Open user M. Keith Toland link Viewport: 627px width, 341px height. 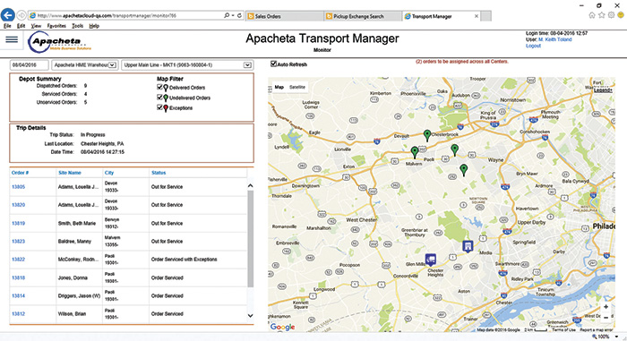click(554, 39)
